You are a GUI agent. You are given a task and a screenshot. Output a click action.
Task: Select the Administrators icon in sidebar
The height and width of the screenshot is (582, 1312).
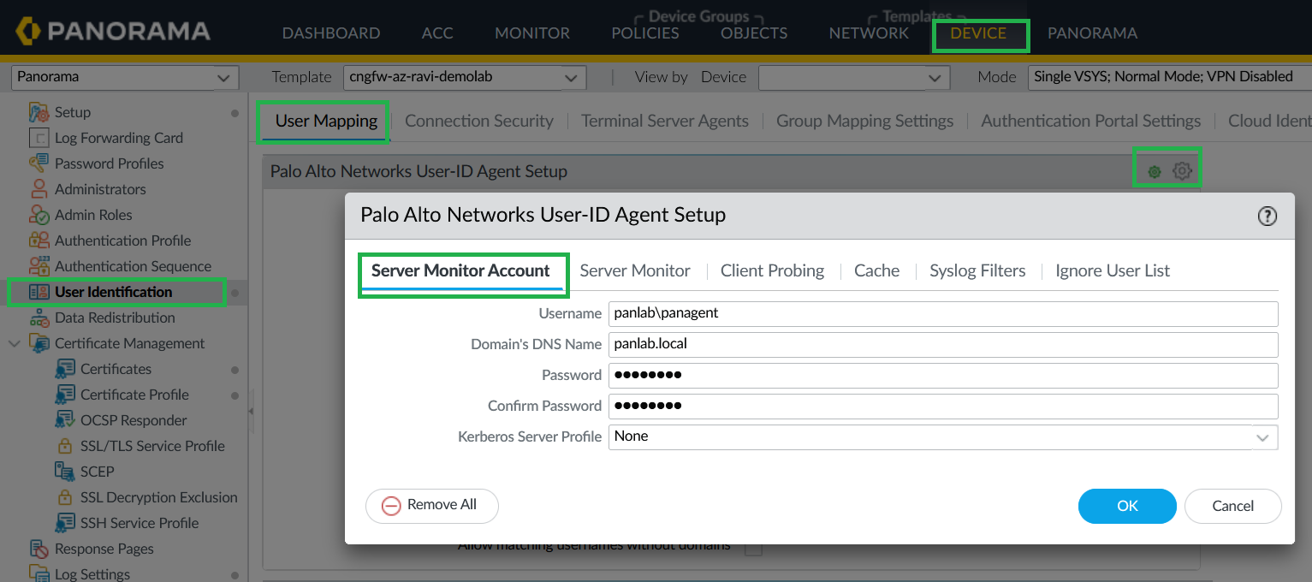(39, 189)
